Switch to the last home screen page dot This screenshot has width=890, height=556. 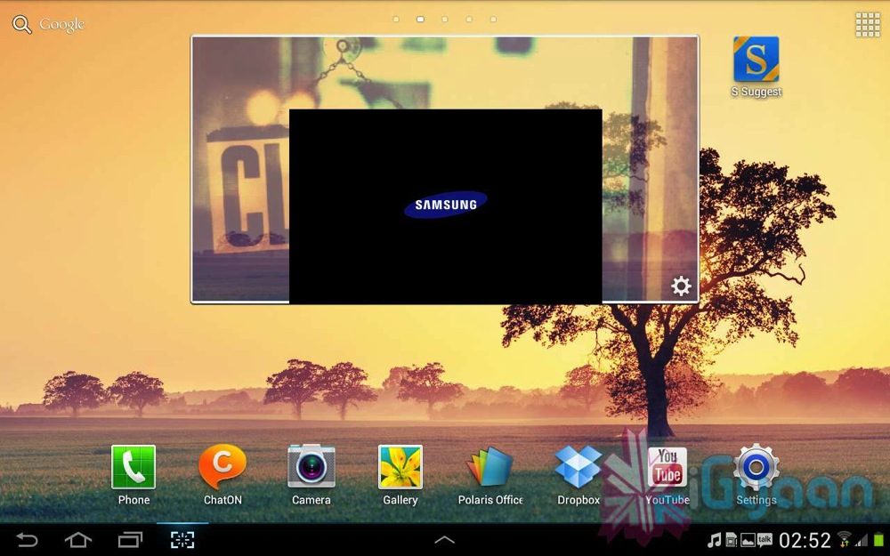tap(493, 19)
